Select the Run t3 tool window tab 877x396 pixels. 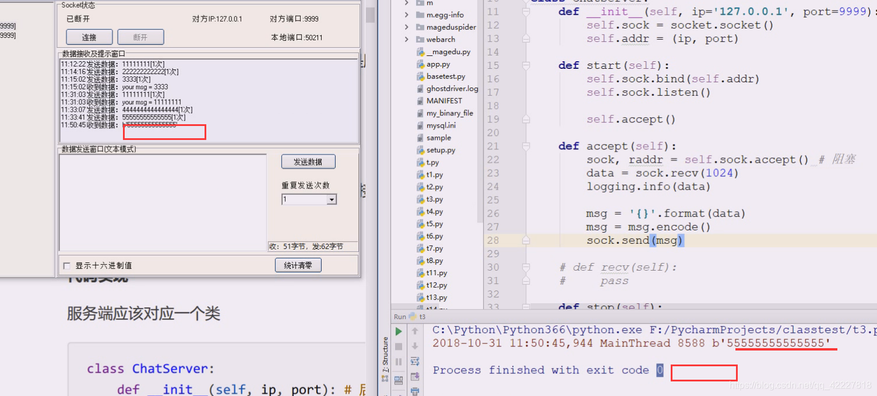pyautogui.click(x=410, y=317)
